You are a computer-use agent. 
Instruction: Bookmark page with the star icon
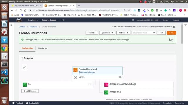coord(129,10)
